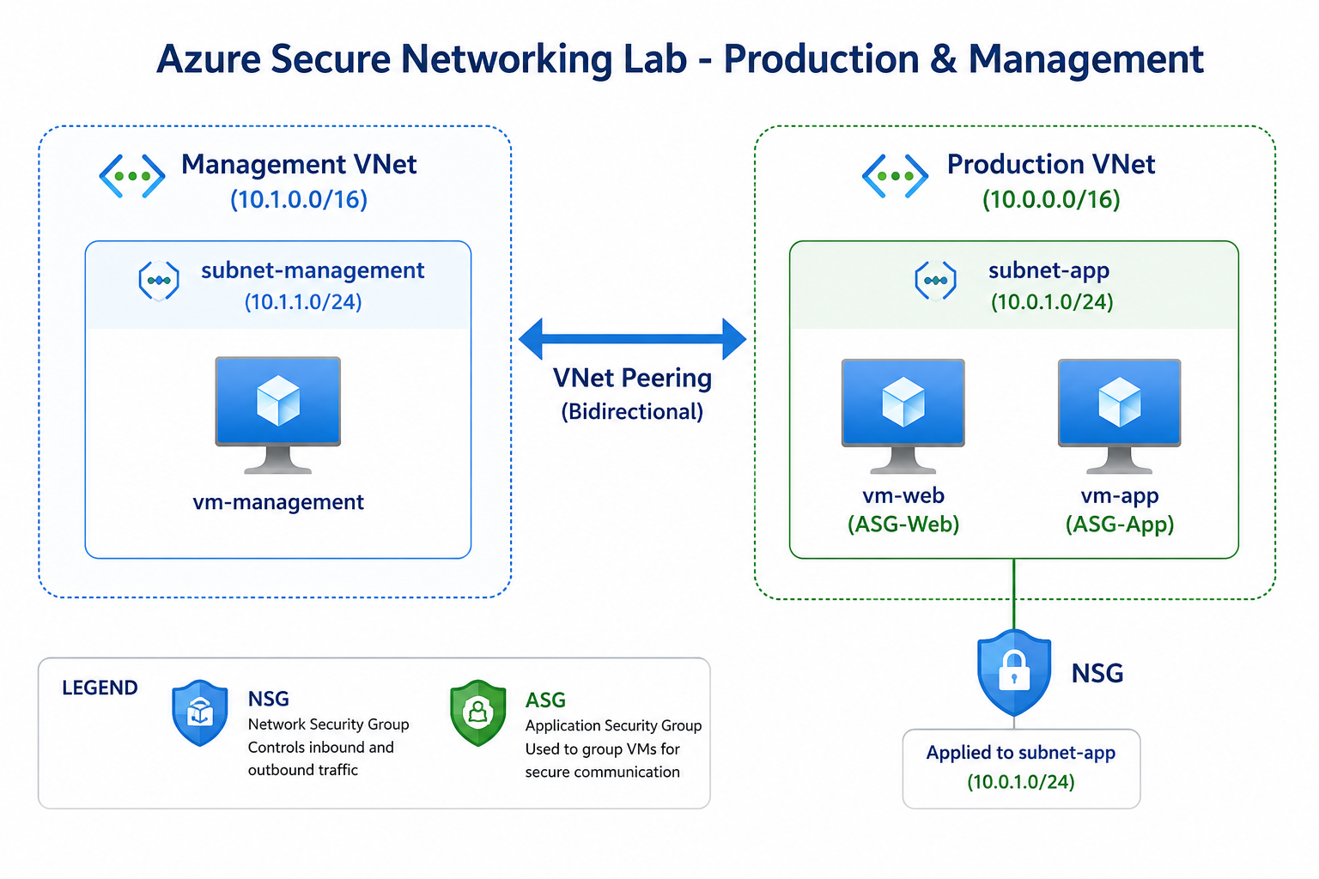Click the 'Controls inbound and' line
Viewport: 1319px width, 879px height.
coord(321,748)
